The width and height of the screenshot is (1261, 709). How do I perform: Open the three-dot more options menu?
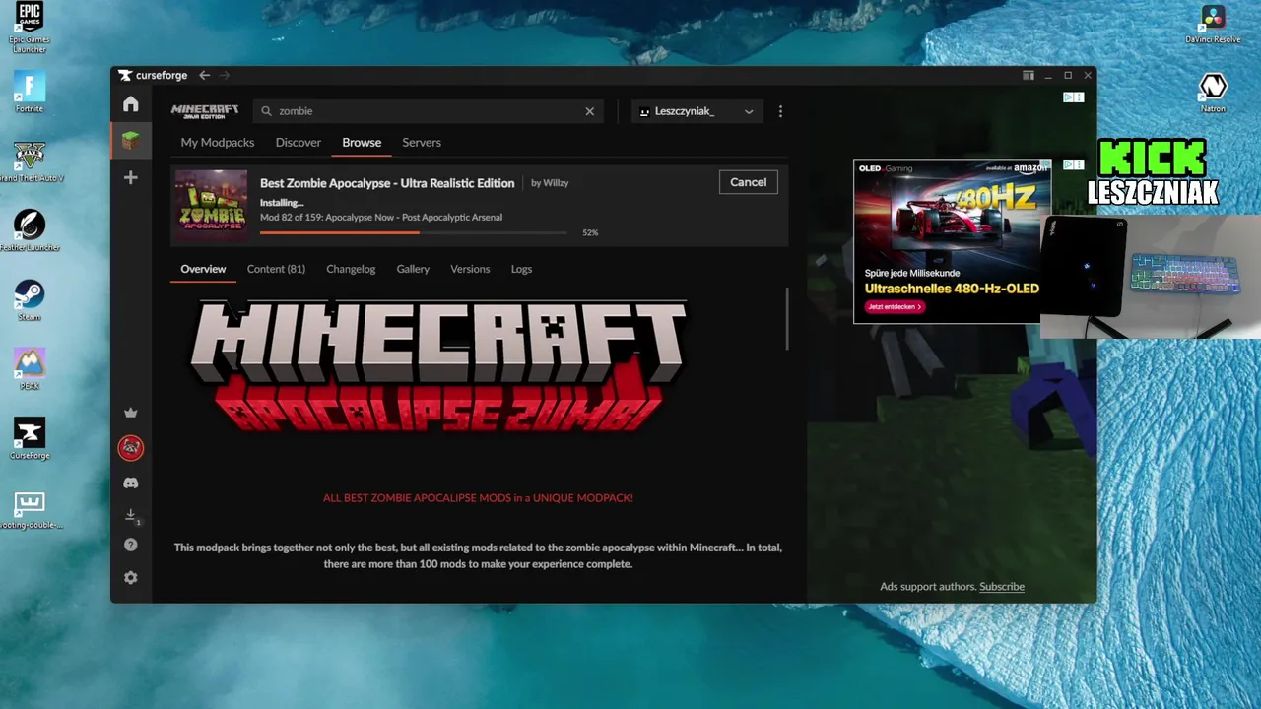pos(780,111)
